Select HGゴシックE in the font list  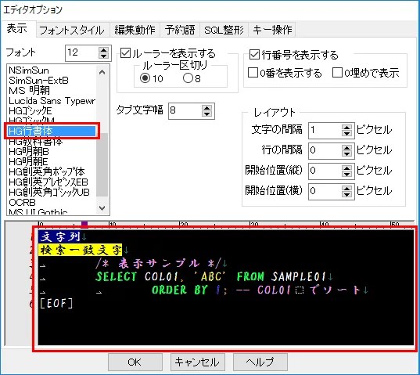click(x=52, y=111)
